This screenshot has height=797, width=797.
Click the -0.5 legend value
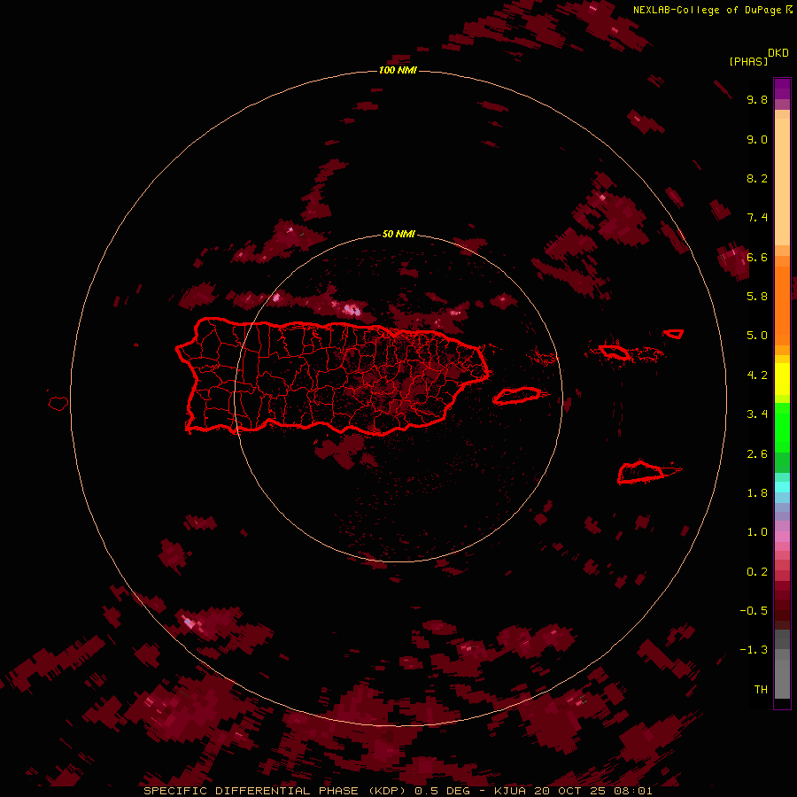coord(754,611)
